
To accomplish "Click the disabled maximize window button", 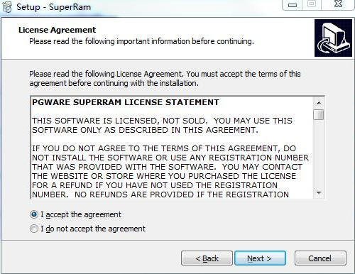I will point(312,5).
